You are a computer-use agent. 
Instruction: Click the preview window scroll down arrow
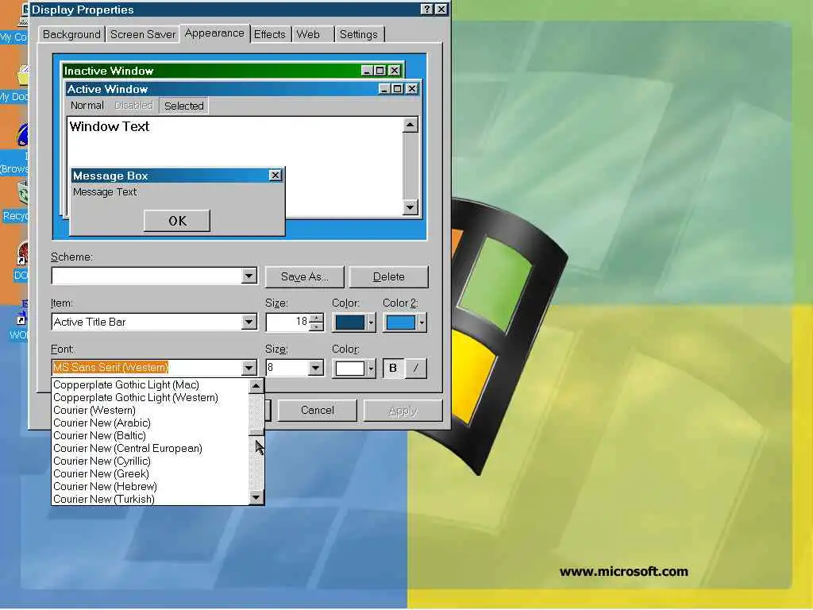[x=410, y=207]
